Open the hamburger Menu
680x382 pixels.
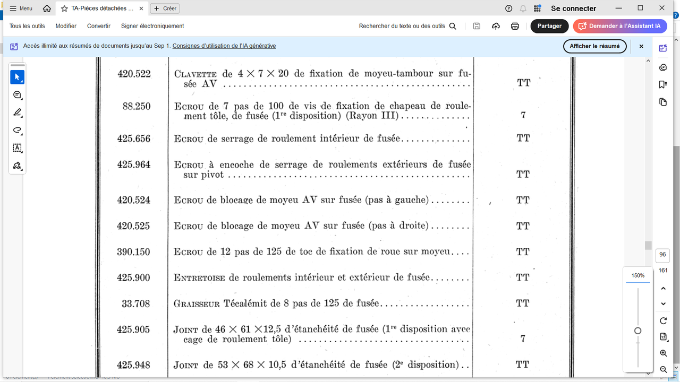coord(21,8)
